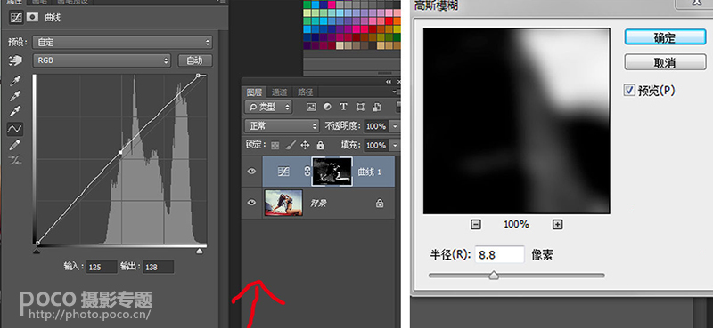
Task: Click the lock icon on 背景 layer
Action: click(380, 204)
